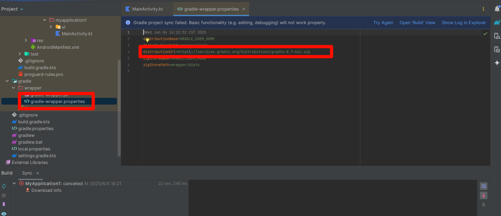Open the Running Devices tool window

(497, 49)
